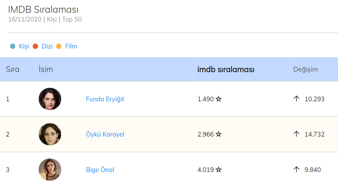This screenshot has height=186, width=338.
Task: Click the star icon next to 4.019
Action: click(x=219, y=170)
